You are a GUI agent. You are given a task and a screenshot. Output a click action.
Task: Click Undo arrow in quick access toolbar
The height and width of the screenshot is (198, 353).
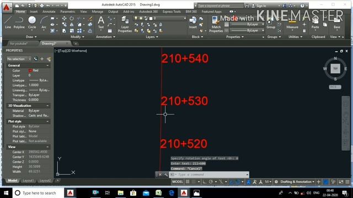coord(48,5)
